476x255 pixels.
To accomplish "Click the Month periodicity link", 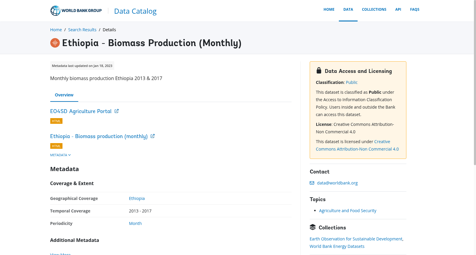I will point(135,223).
